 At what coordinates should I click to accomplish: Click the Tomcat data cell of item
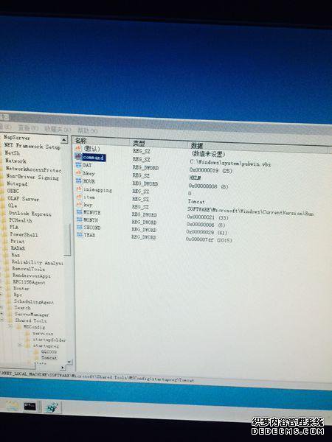click(x=196, y=202)
